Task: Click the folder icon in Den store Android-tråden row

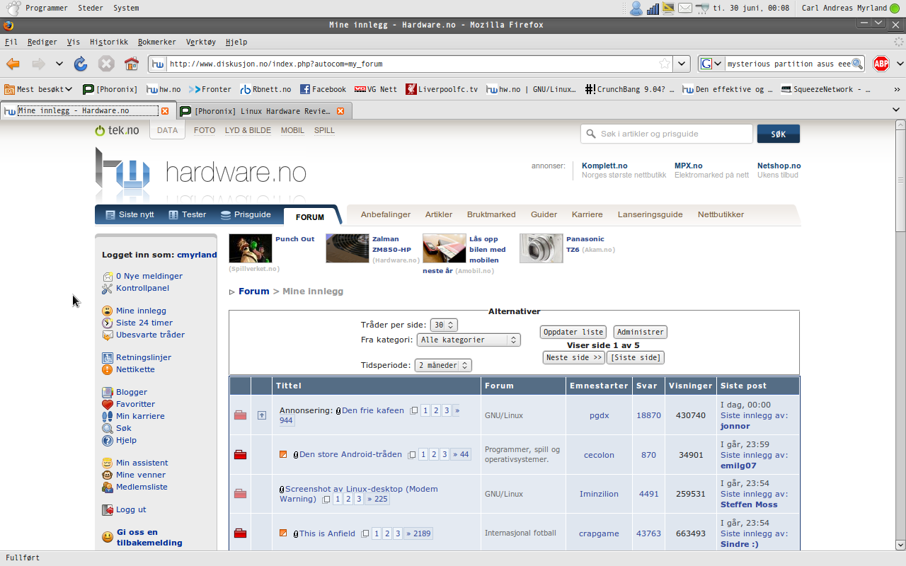Action: tap(240, 455)
